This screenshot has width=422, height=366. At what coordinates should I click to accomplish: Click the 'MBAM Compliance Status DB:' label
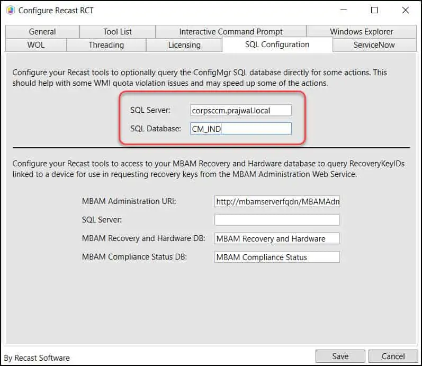coord(134,257)
